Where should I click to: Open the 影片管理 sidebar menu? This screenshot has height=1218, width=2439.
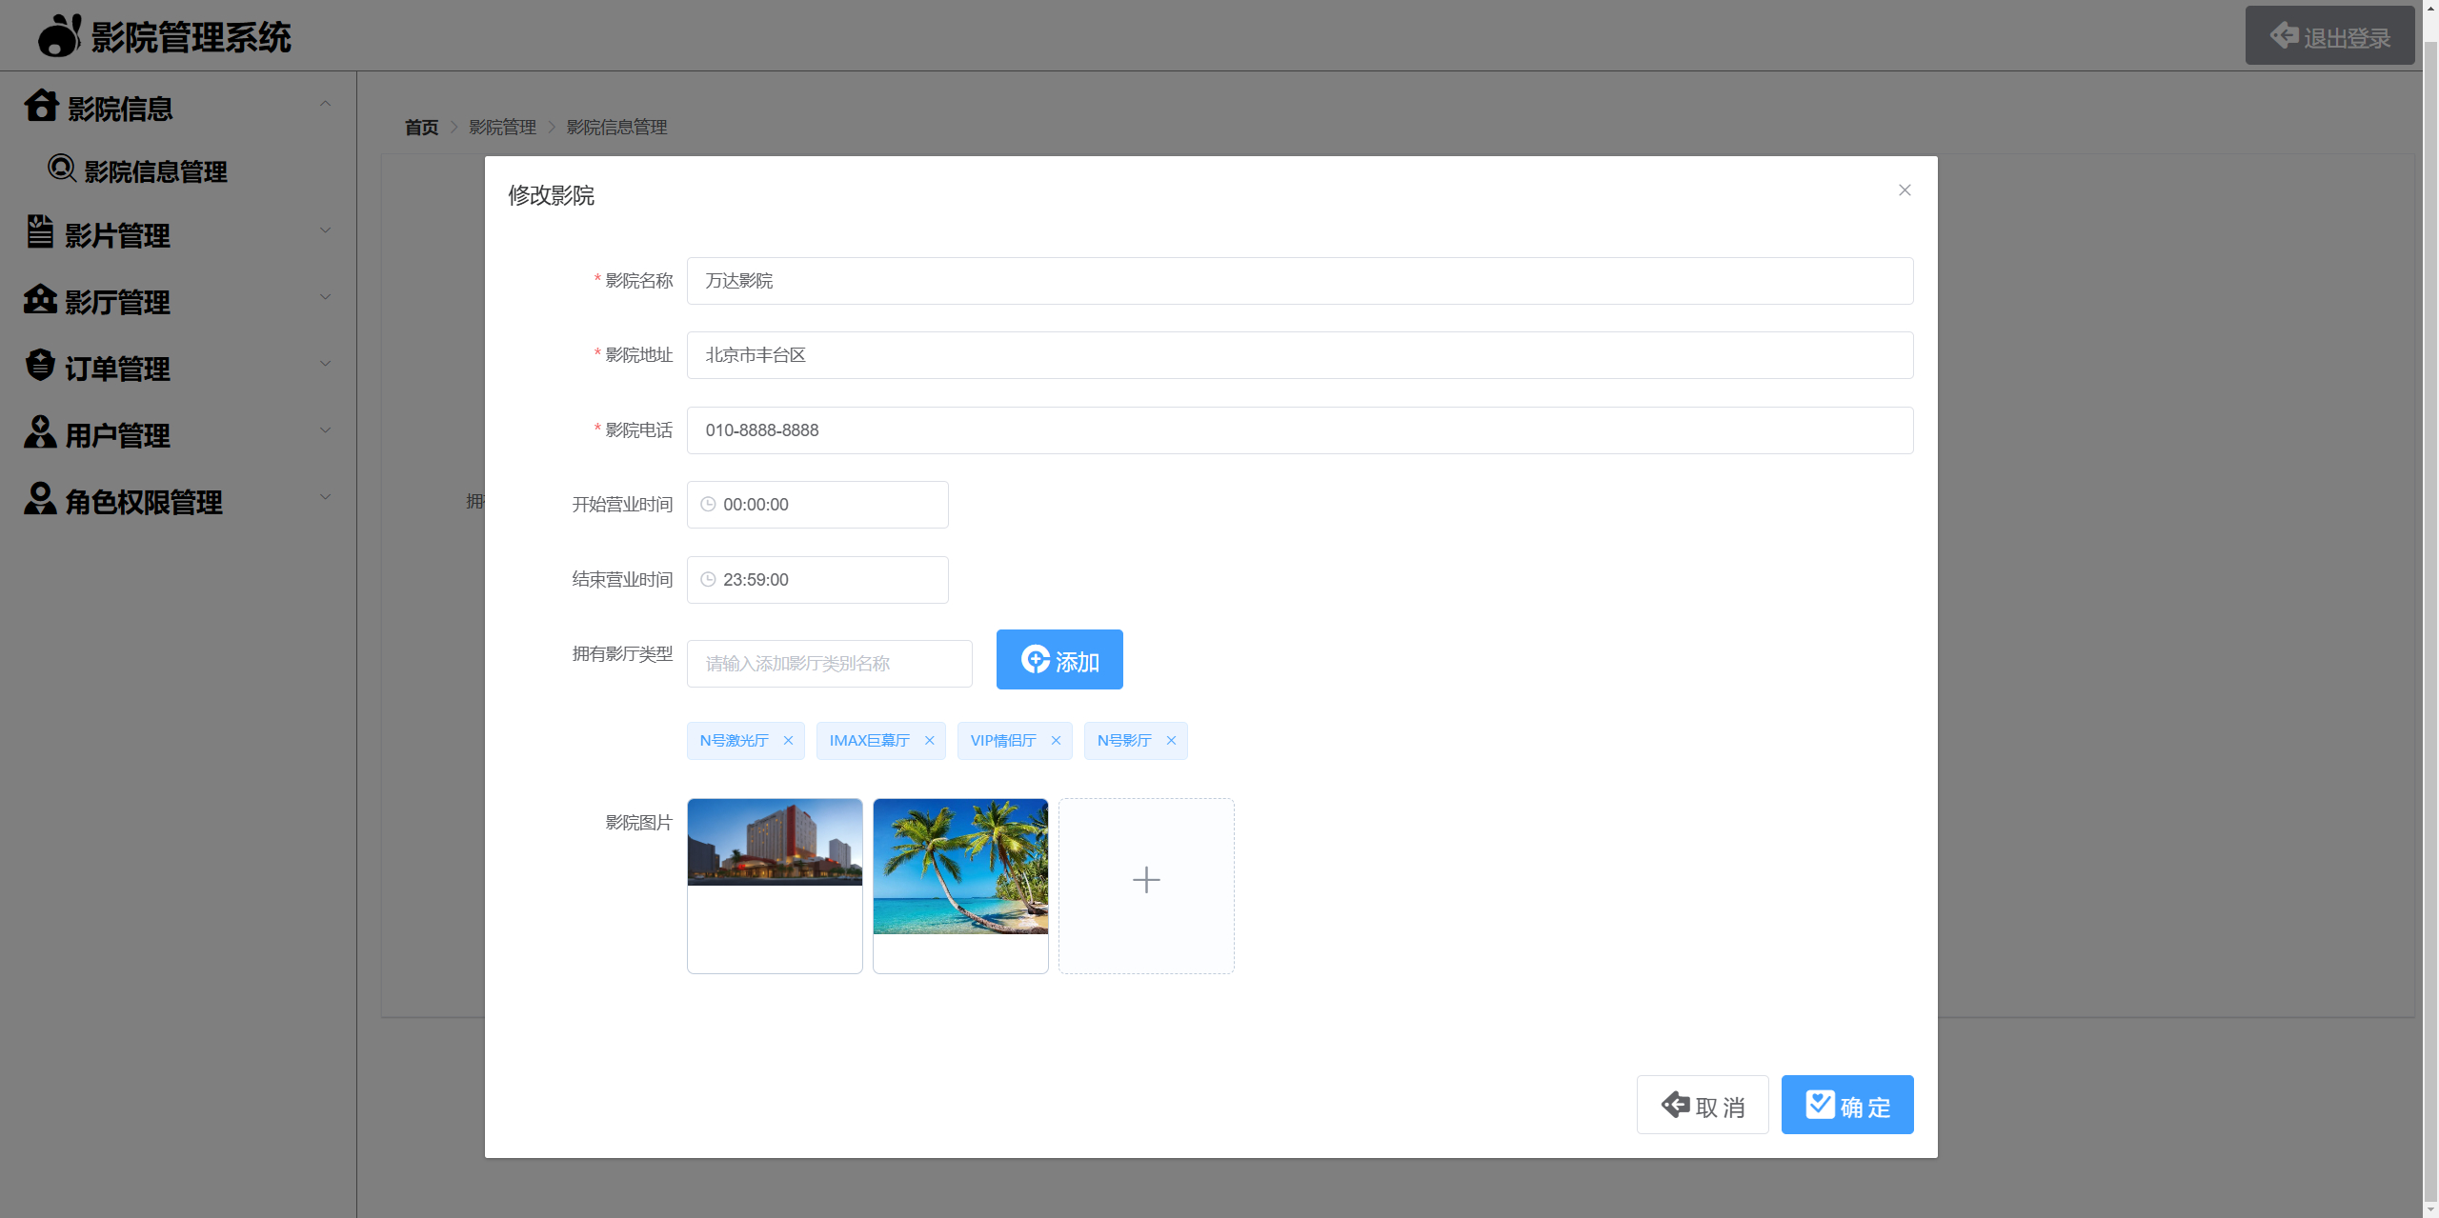click(178, 233)
